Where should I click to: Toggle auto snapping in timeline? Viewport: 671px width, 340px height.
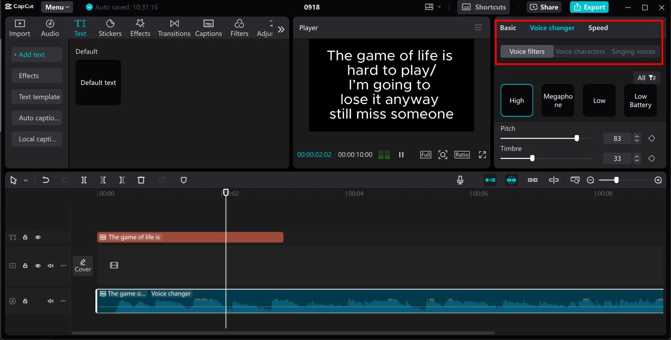512,180
